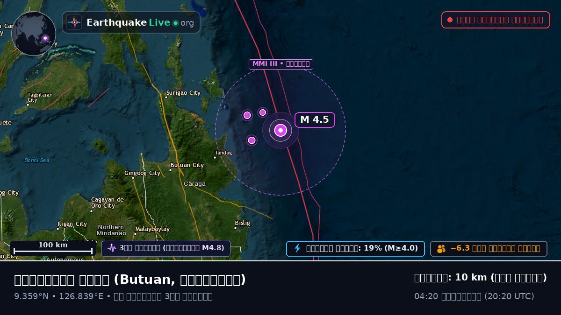Open the red live status badge

(496, 20)
